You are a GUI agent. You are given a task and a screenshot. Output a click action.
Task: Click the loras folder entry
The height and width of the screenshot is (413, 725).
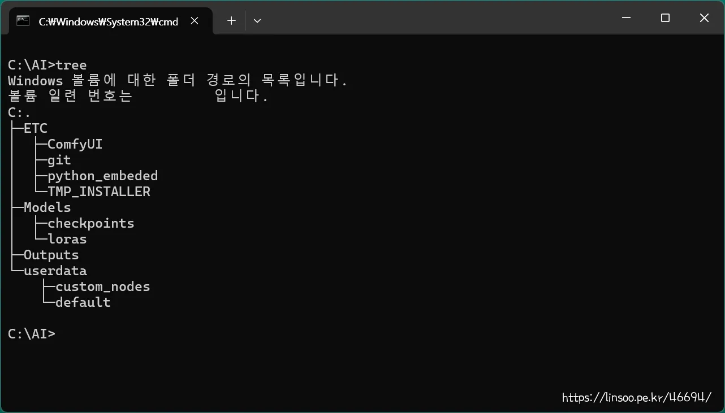(67, 239)
